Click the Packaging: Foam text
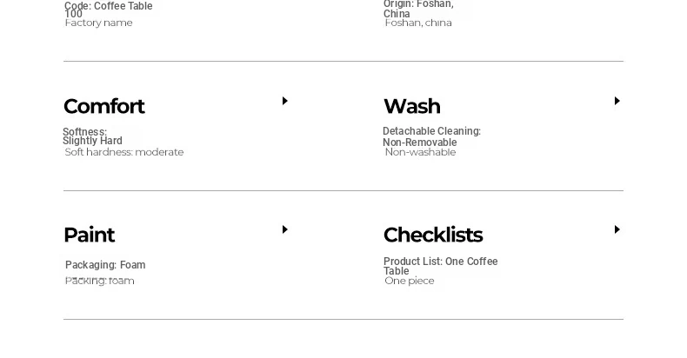 pyautogui.click(x=105, y=265)
